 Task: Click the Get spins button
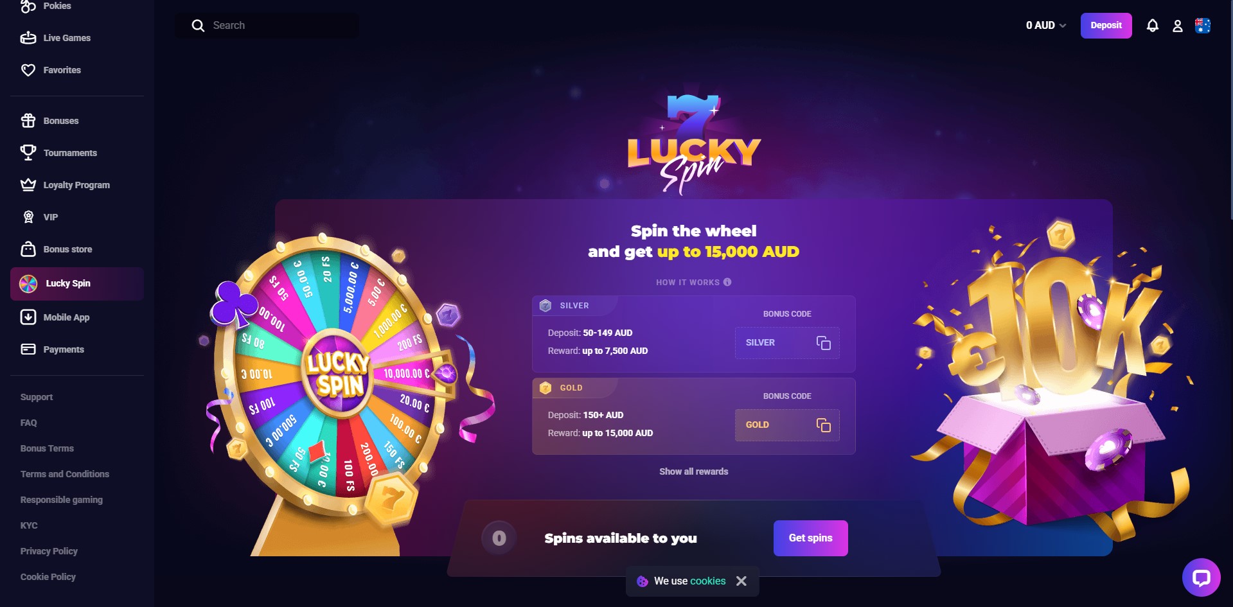pyautogui.click(x=810, y=538)
